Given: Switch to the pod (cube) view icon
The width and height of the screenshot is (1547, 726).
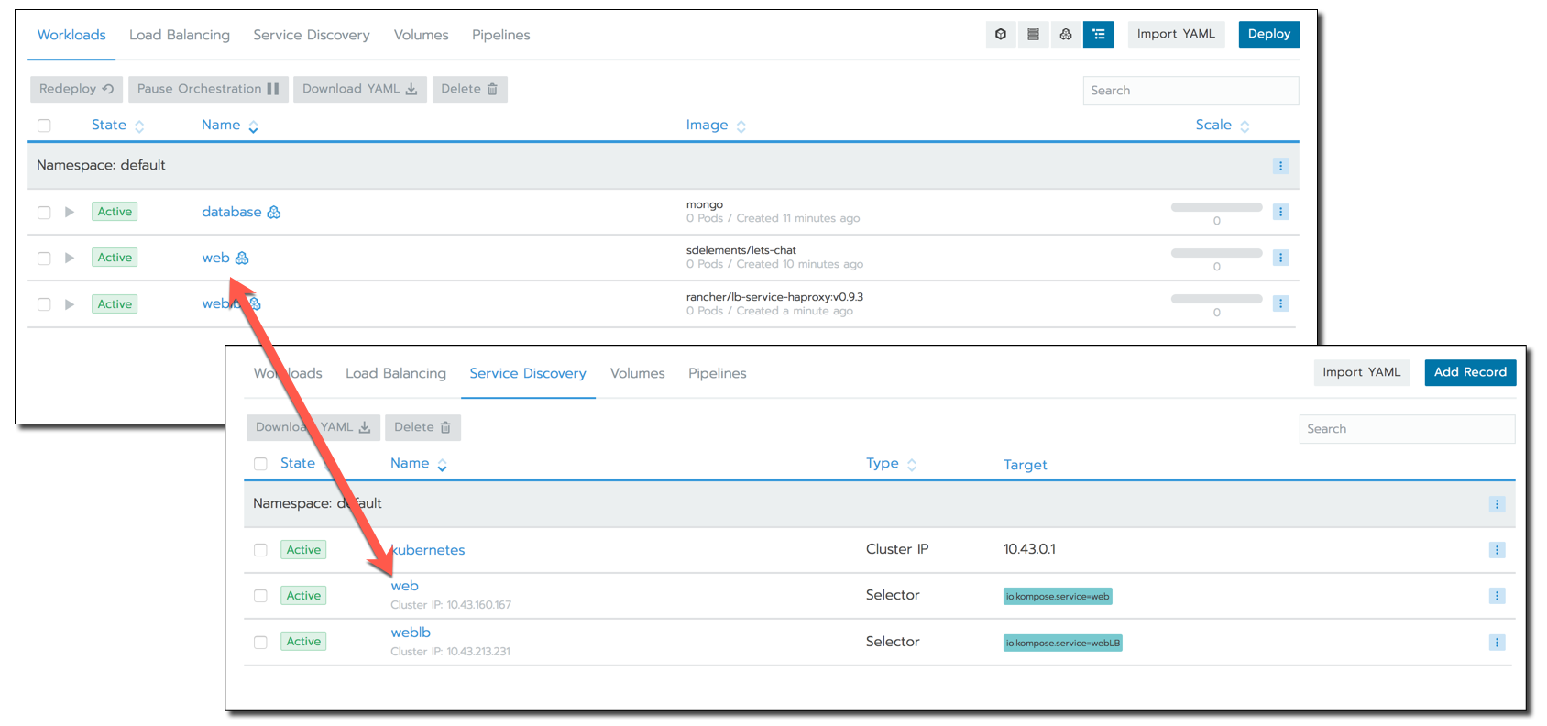Looking at the screenshot, I should (x=1001, y=34).
